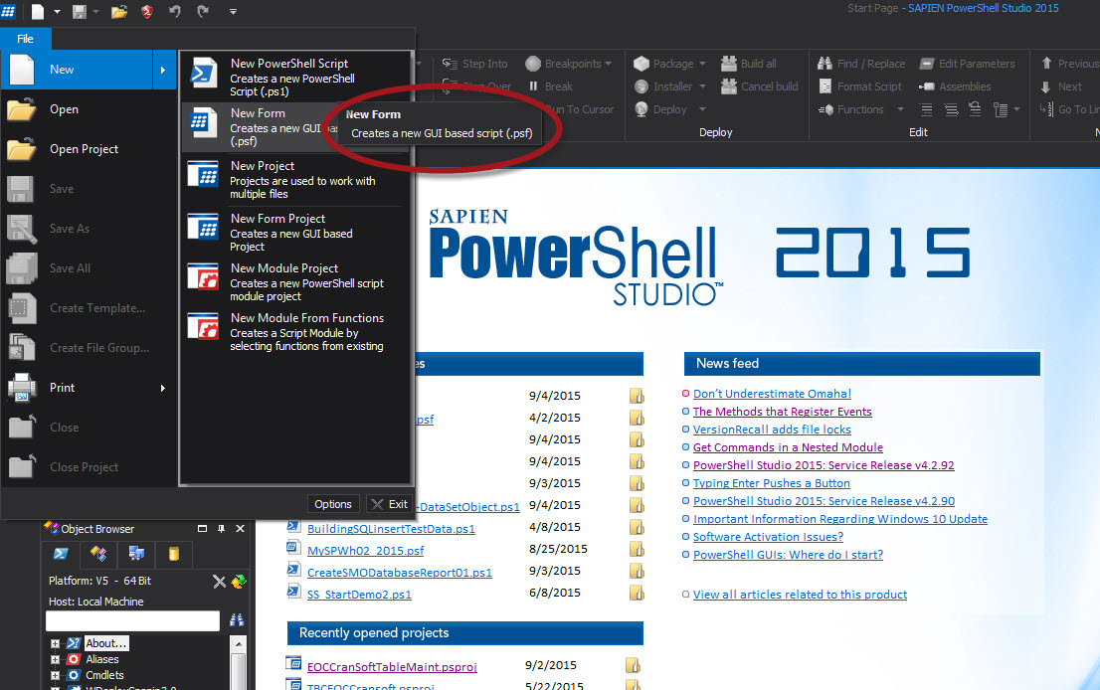This screenshot has height=690, width=1100.
Task: Open recent project EOCCranSoftTableMaint.psproj
Action: point(392,667)
